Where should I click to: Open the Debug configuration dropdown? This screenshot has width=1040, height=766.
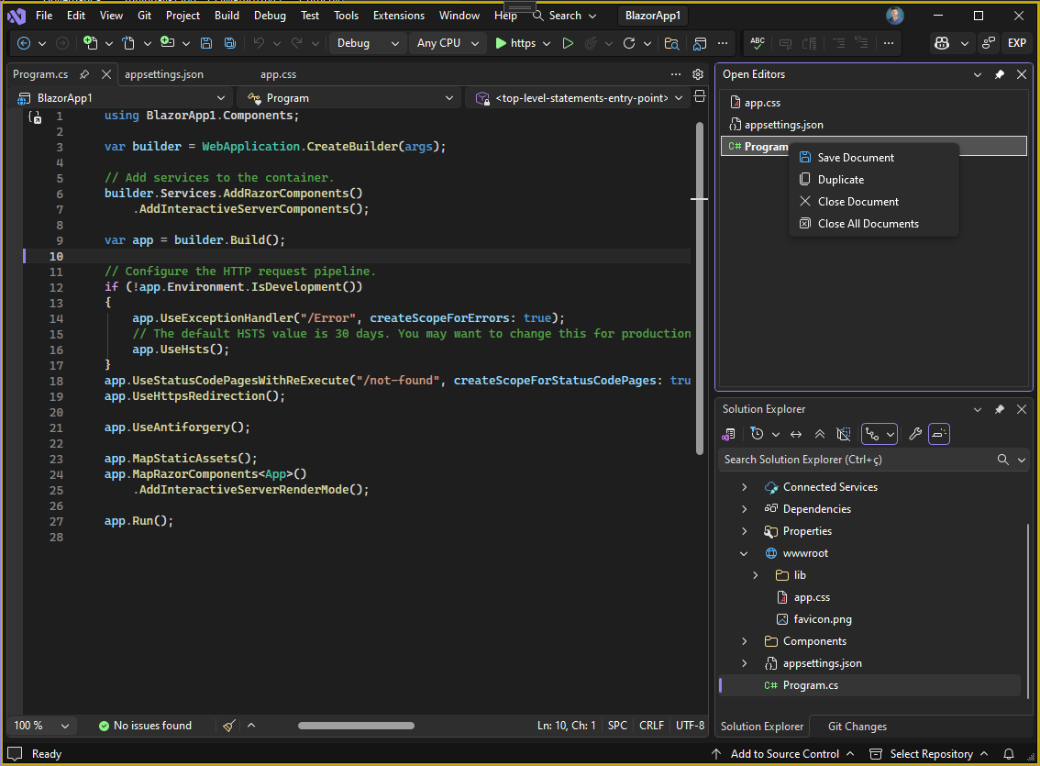click(367, 43)
